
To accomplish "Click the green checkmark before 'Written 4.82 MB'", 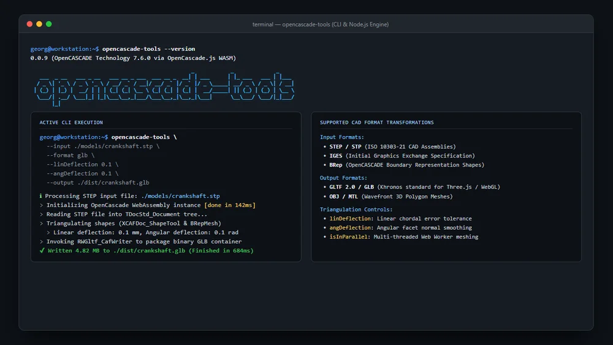I will pos(42,251).
